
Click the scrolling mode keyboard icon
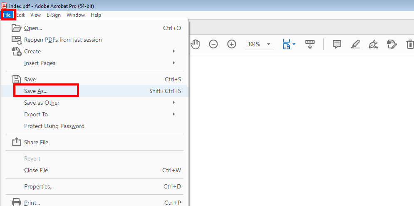(310, 44)
